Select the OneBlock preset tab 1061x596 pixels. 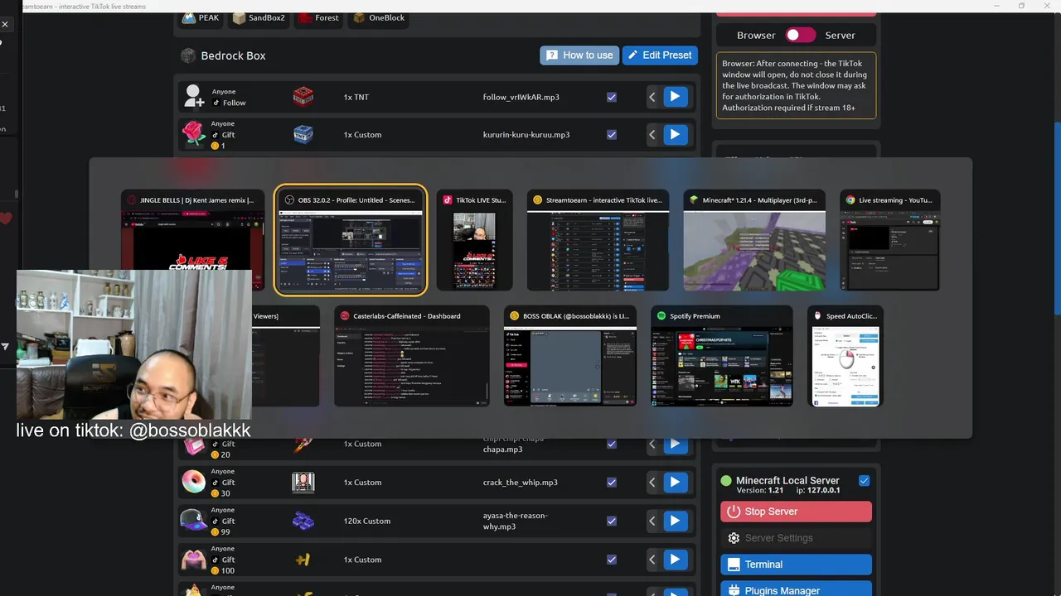[378, 17]
